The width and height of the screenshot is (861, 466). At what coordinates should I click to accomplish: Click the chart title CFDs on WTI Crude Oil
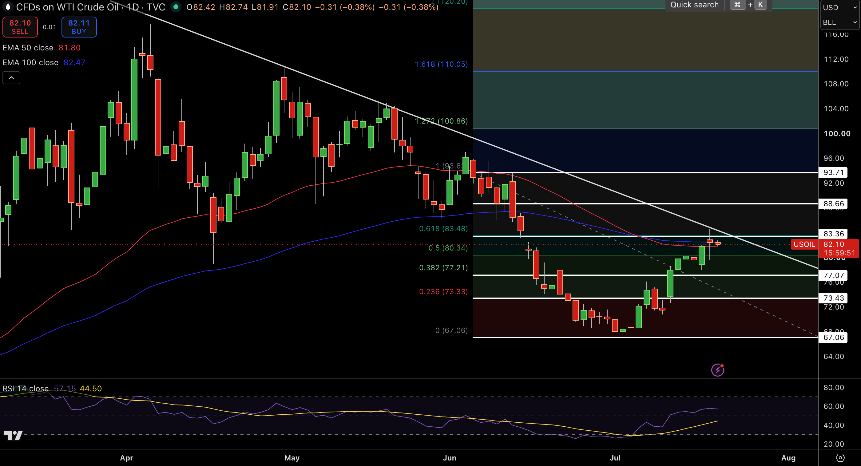(67, 7)
